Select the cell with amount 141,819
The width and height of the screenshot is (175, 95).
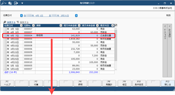click(72, 36)
